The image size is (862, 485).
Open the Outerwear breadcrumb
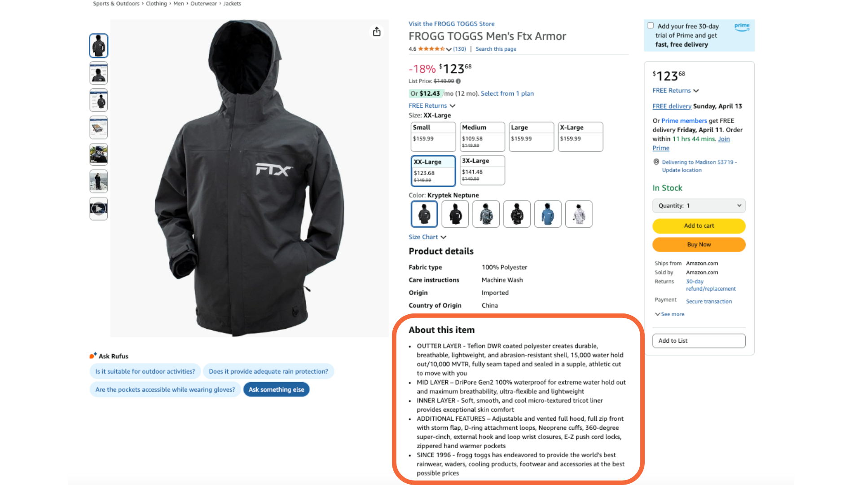click(203, 4)
